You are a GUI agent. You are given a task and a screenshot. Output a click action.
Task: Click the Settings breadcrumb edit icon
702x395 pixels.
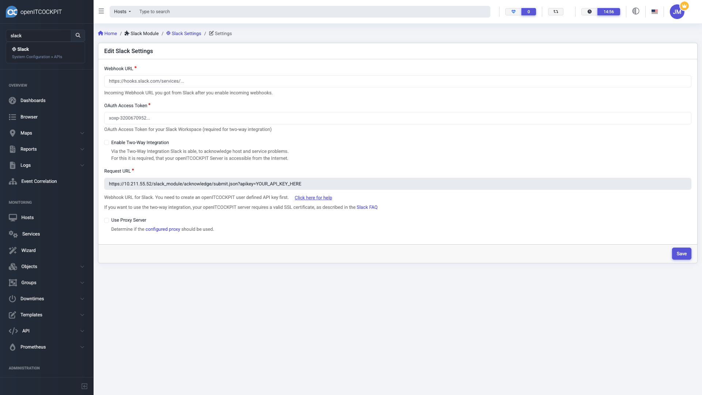click(x=211, y=33)
